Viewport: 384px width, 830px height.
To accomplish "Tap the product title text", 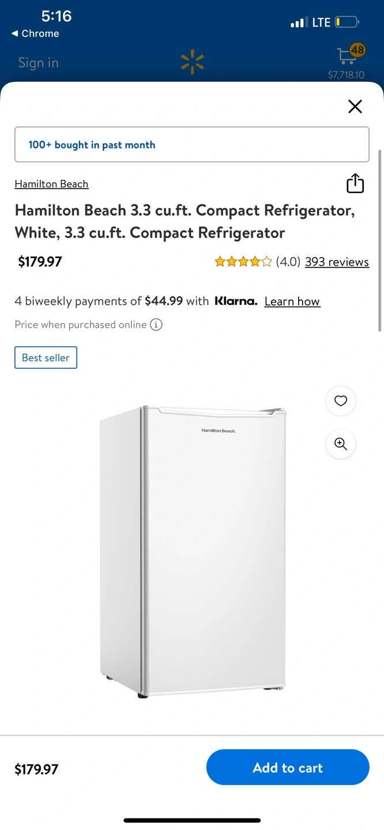I will [185, 221].
